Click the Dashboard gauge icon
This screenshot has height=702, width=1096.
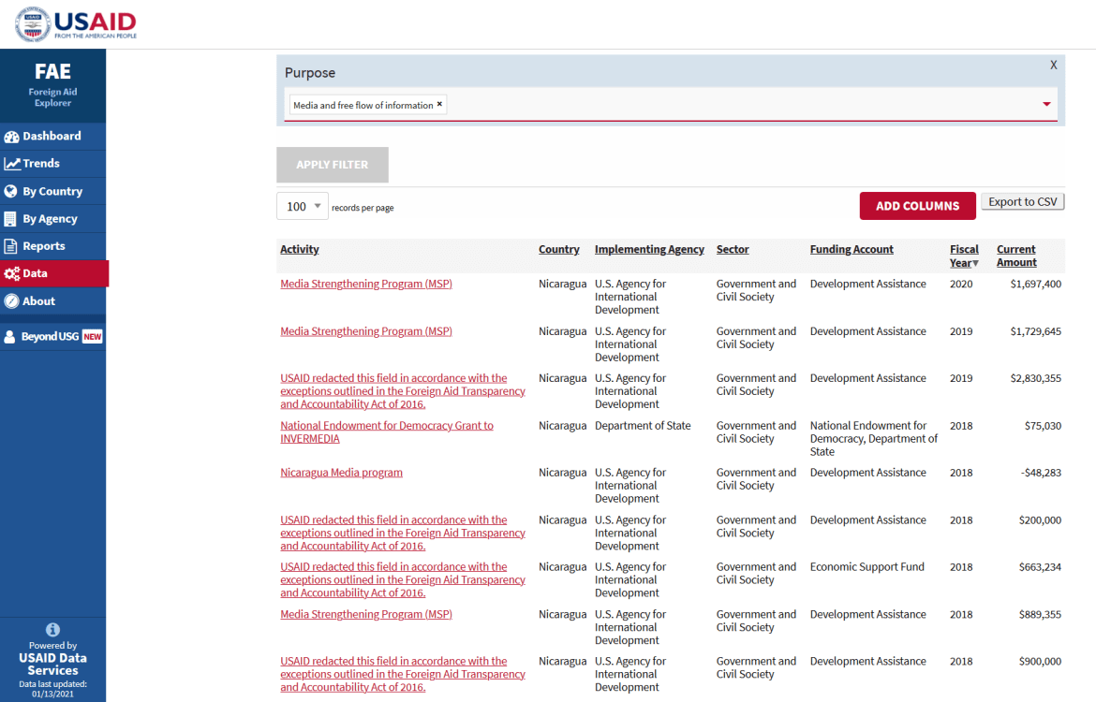click(x=11, y=137)
